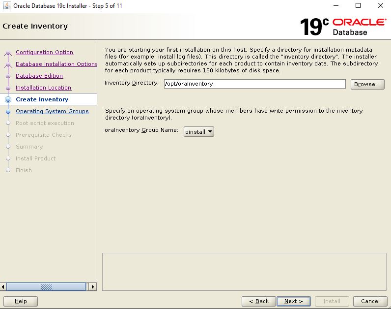
Task: Open the Configuration Option step
Action: (44, 52)
